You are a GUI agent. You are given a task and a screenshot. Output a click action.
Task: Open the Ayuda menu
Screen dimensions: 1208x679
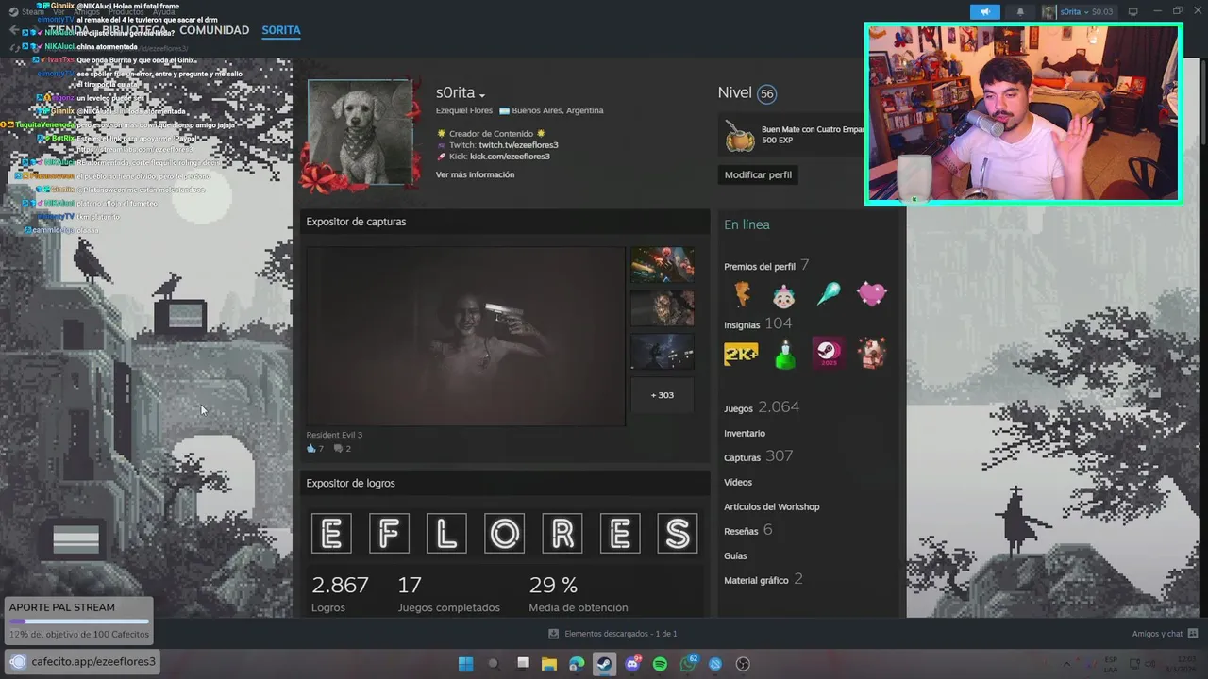(x=163, y=12)
